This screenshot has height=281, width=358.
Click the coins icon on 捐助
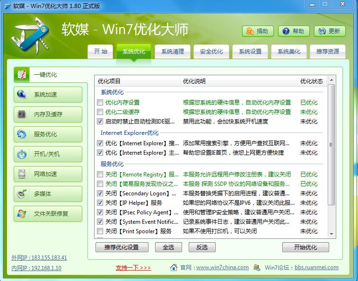250,31
